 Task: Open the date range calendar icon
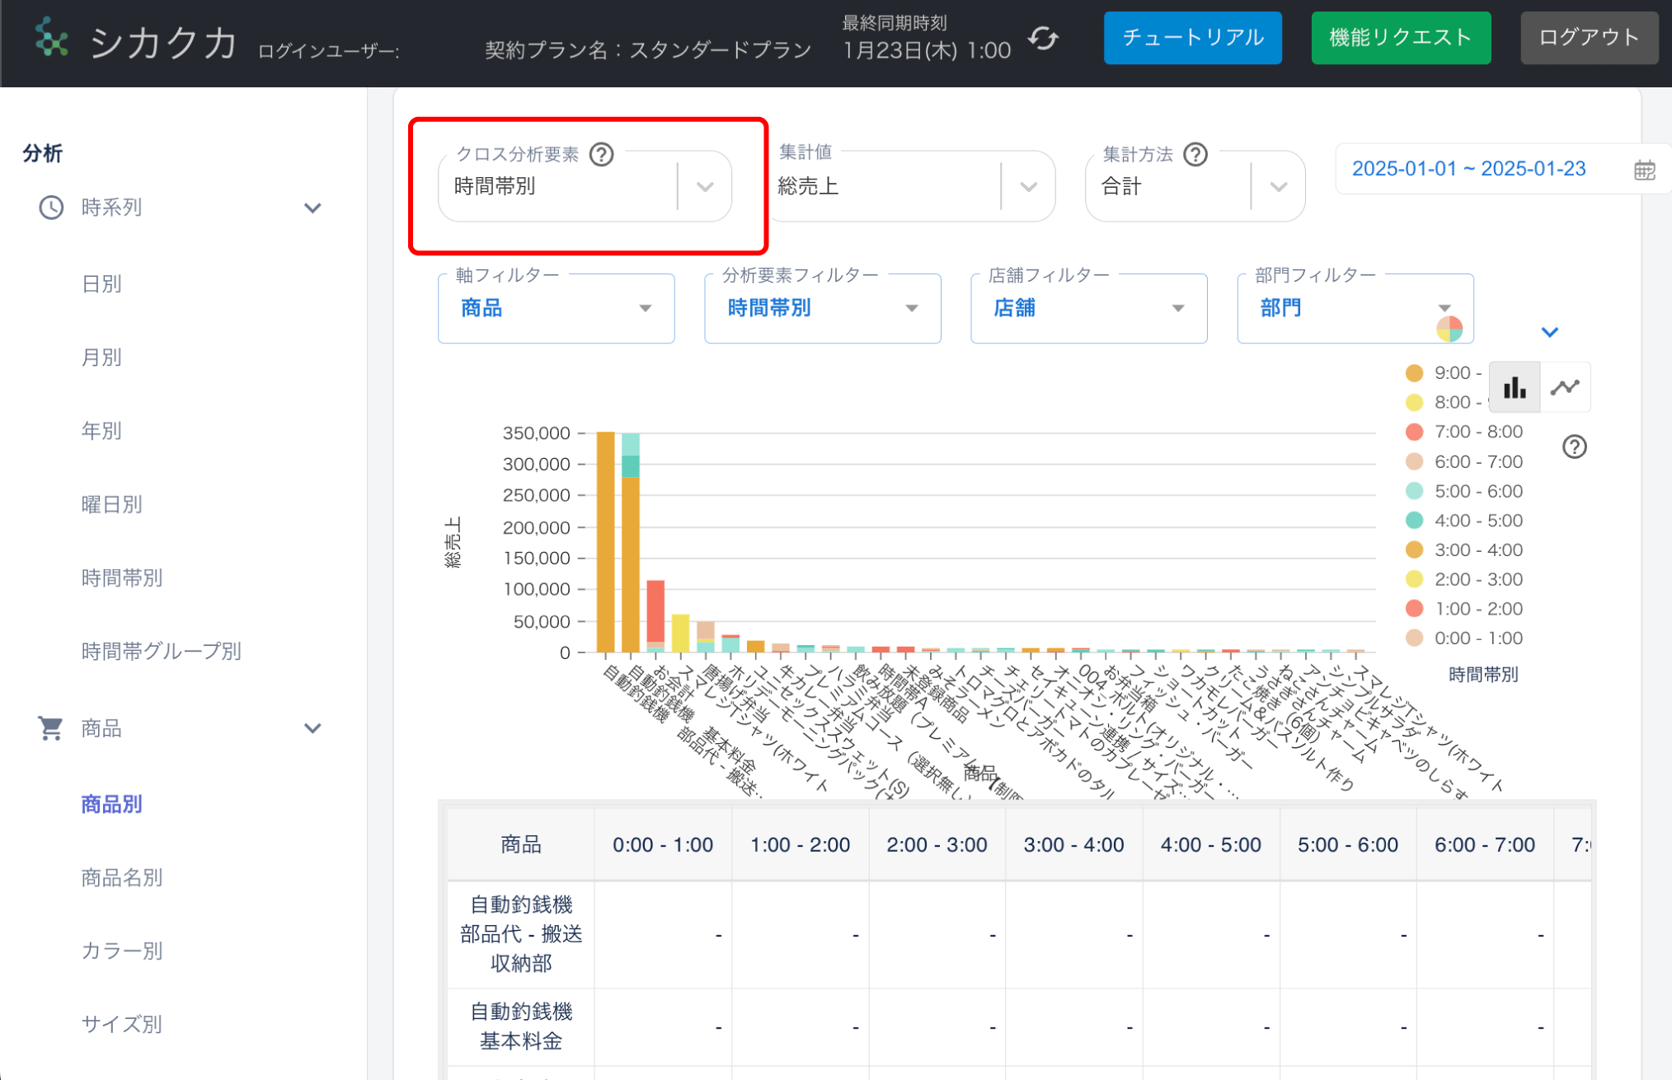pos(1644,170)
